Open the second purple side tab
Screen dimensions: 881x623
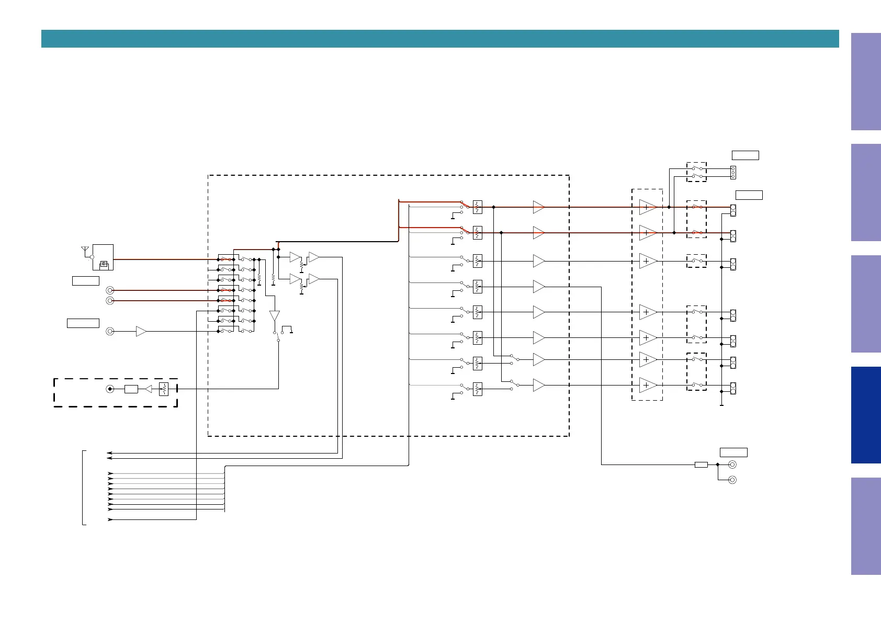(x=866, y=192)
